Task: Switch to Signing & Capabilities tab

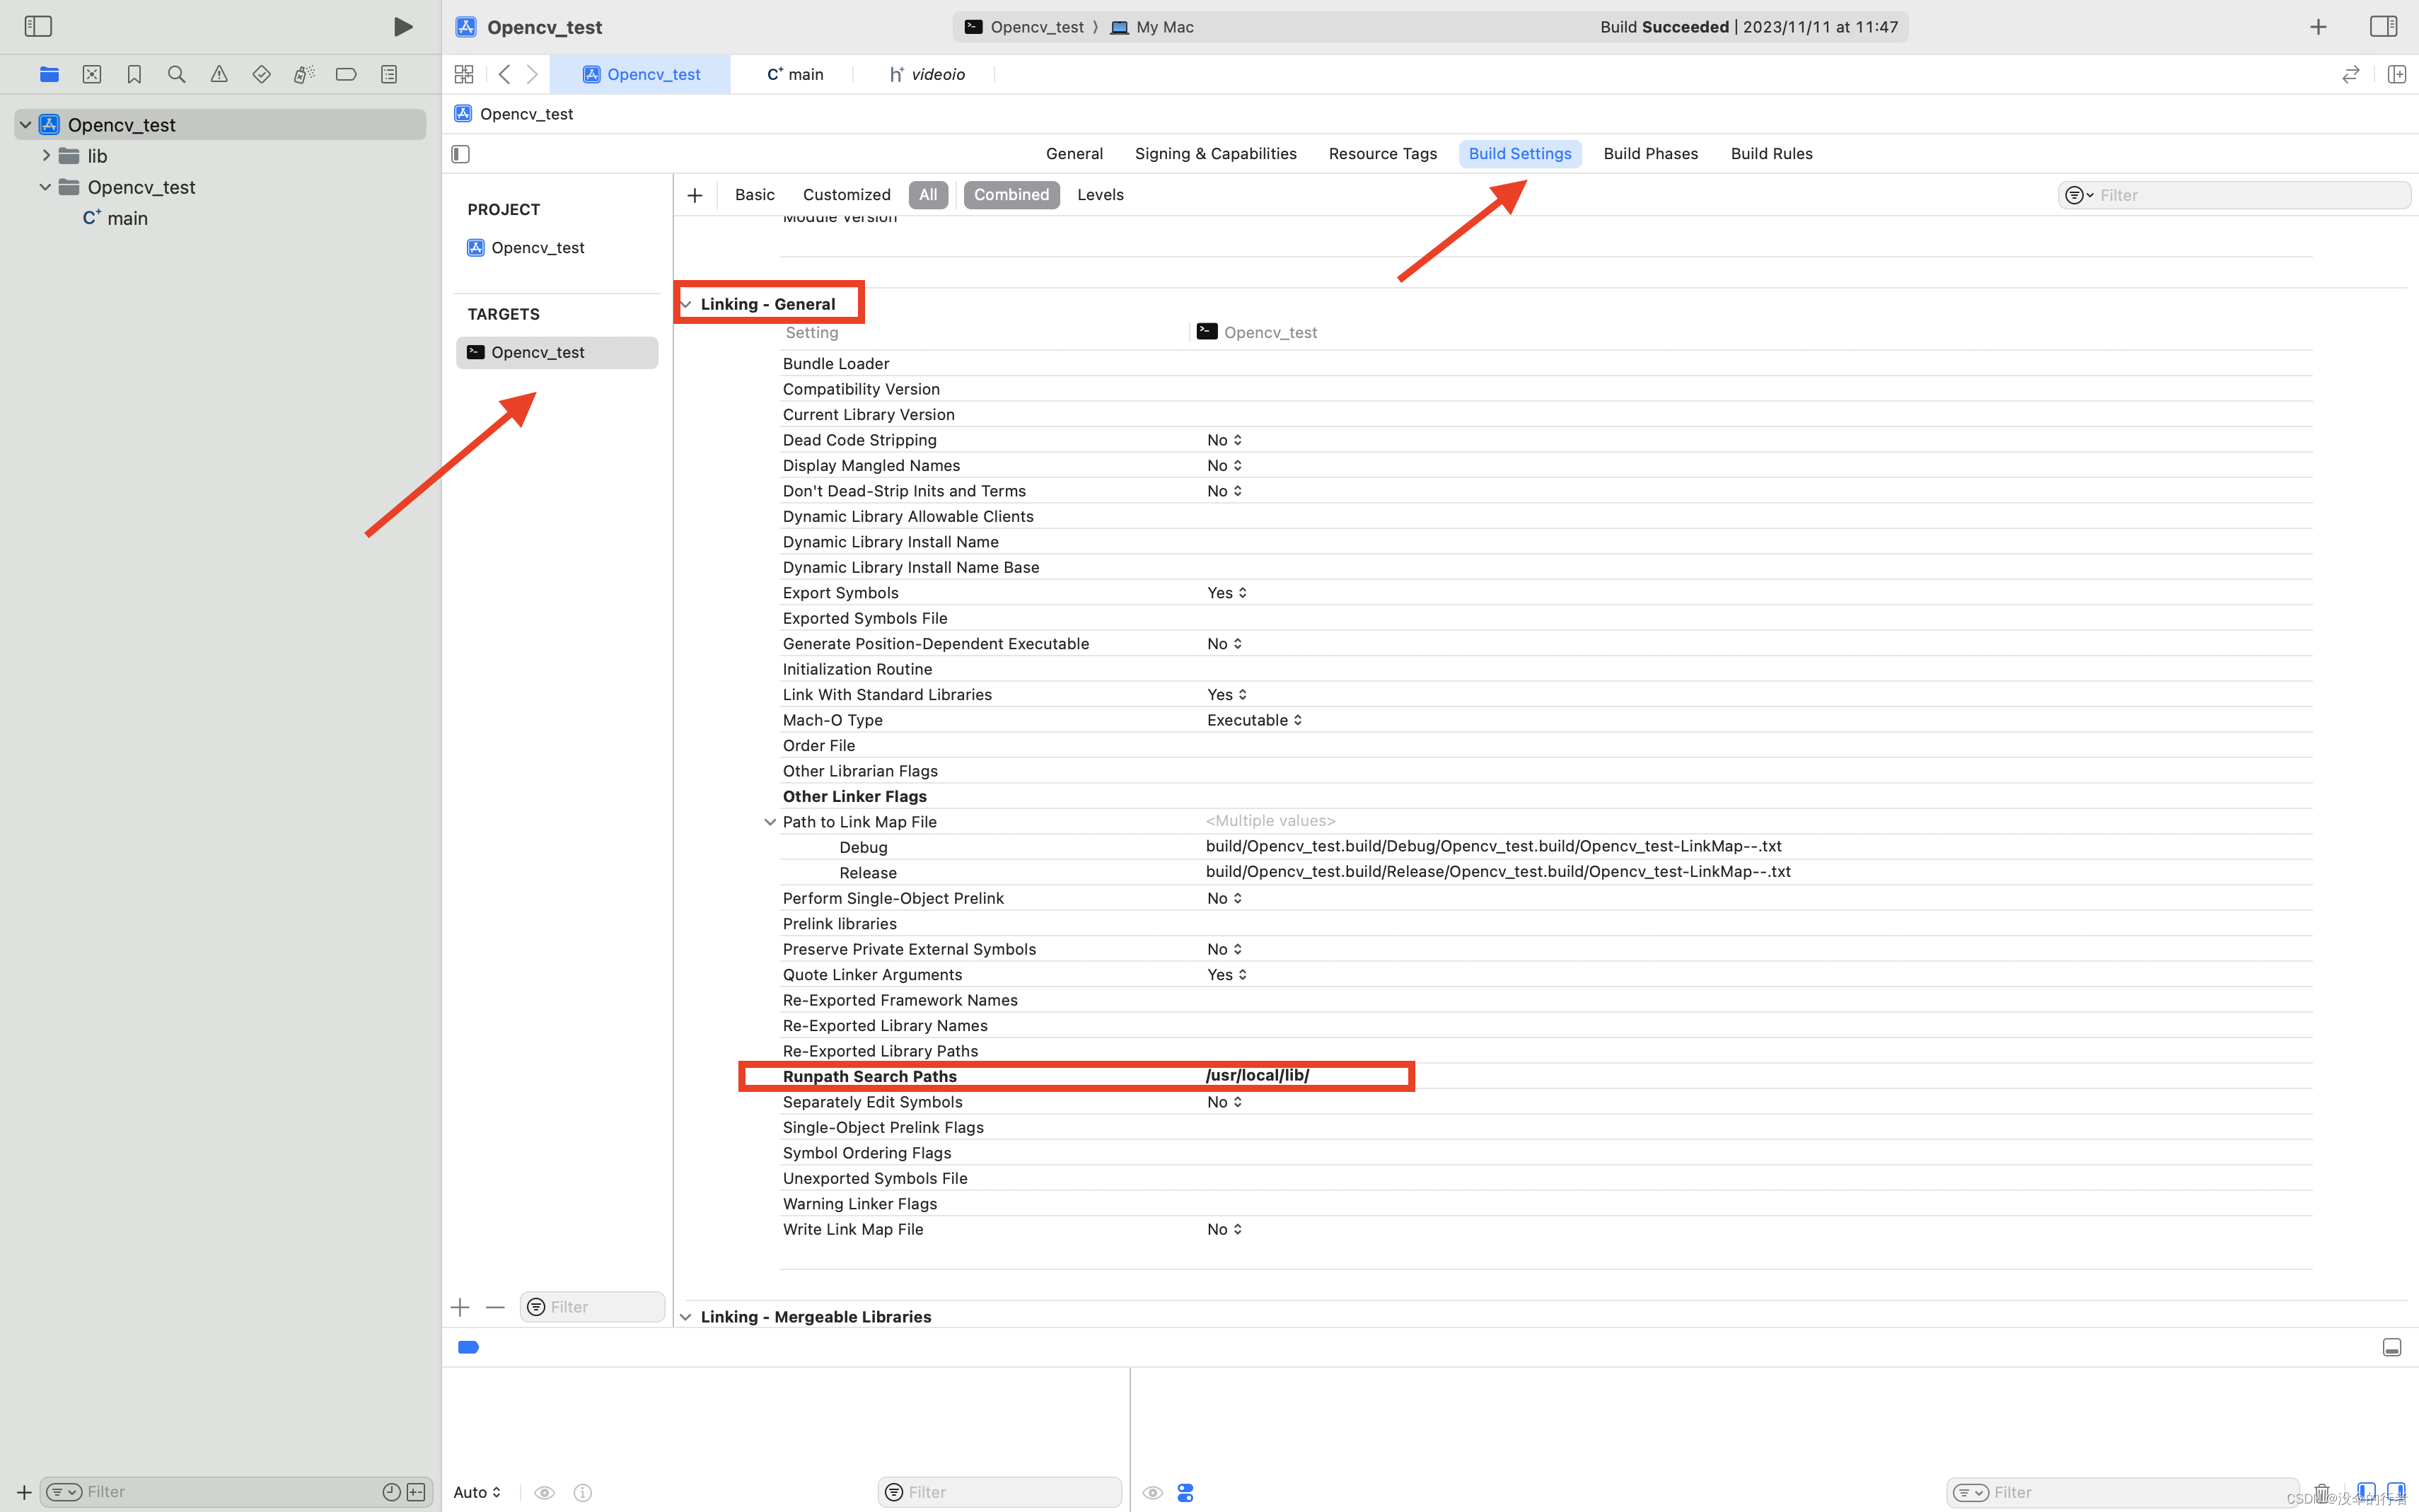Action: [x=1215, y=154]
